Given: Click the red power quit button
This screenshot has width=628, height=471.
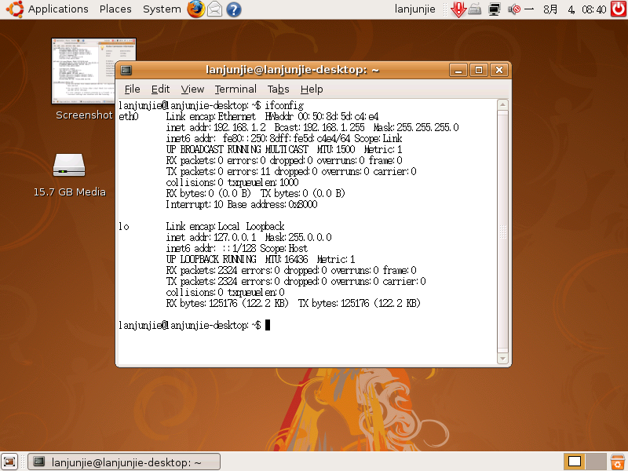Looking at the screenshot, I should tap(619, 9).
